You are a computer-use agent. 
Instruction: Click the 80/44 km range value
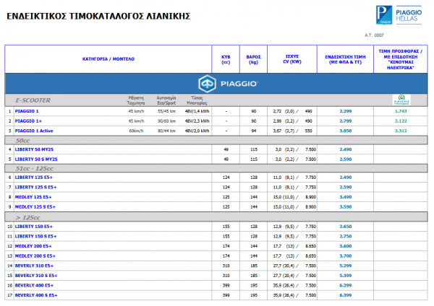tap(166, 131)
